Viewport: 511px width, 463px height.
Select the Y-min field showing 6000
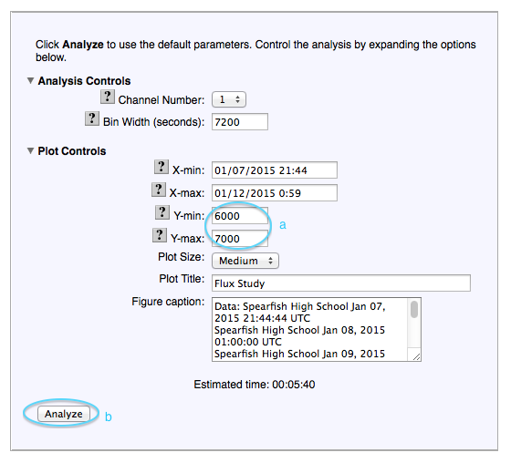[240, 215]
